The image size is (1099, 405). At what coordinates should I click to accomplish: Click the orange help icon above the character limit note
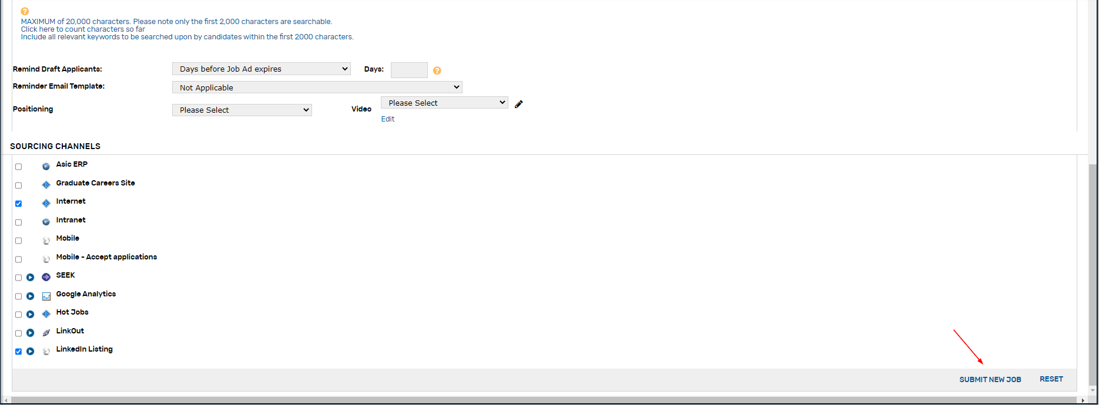coord(25,11)
